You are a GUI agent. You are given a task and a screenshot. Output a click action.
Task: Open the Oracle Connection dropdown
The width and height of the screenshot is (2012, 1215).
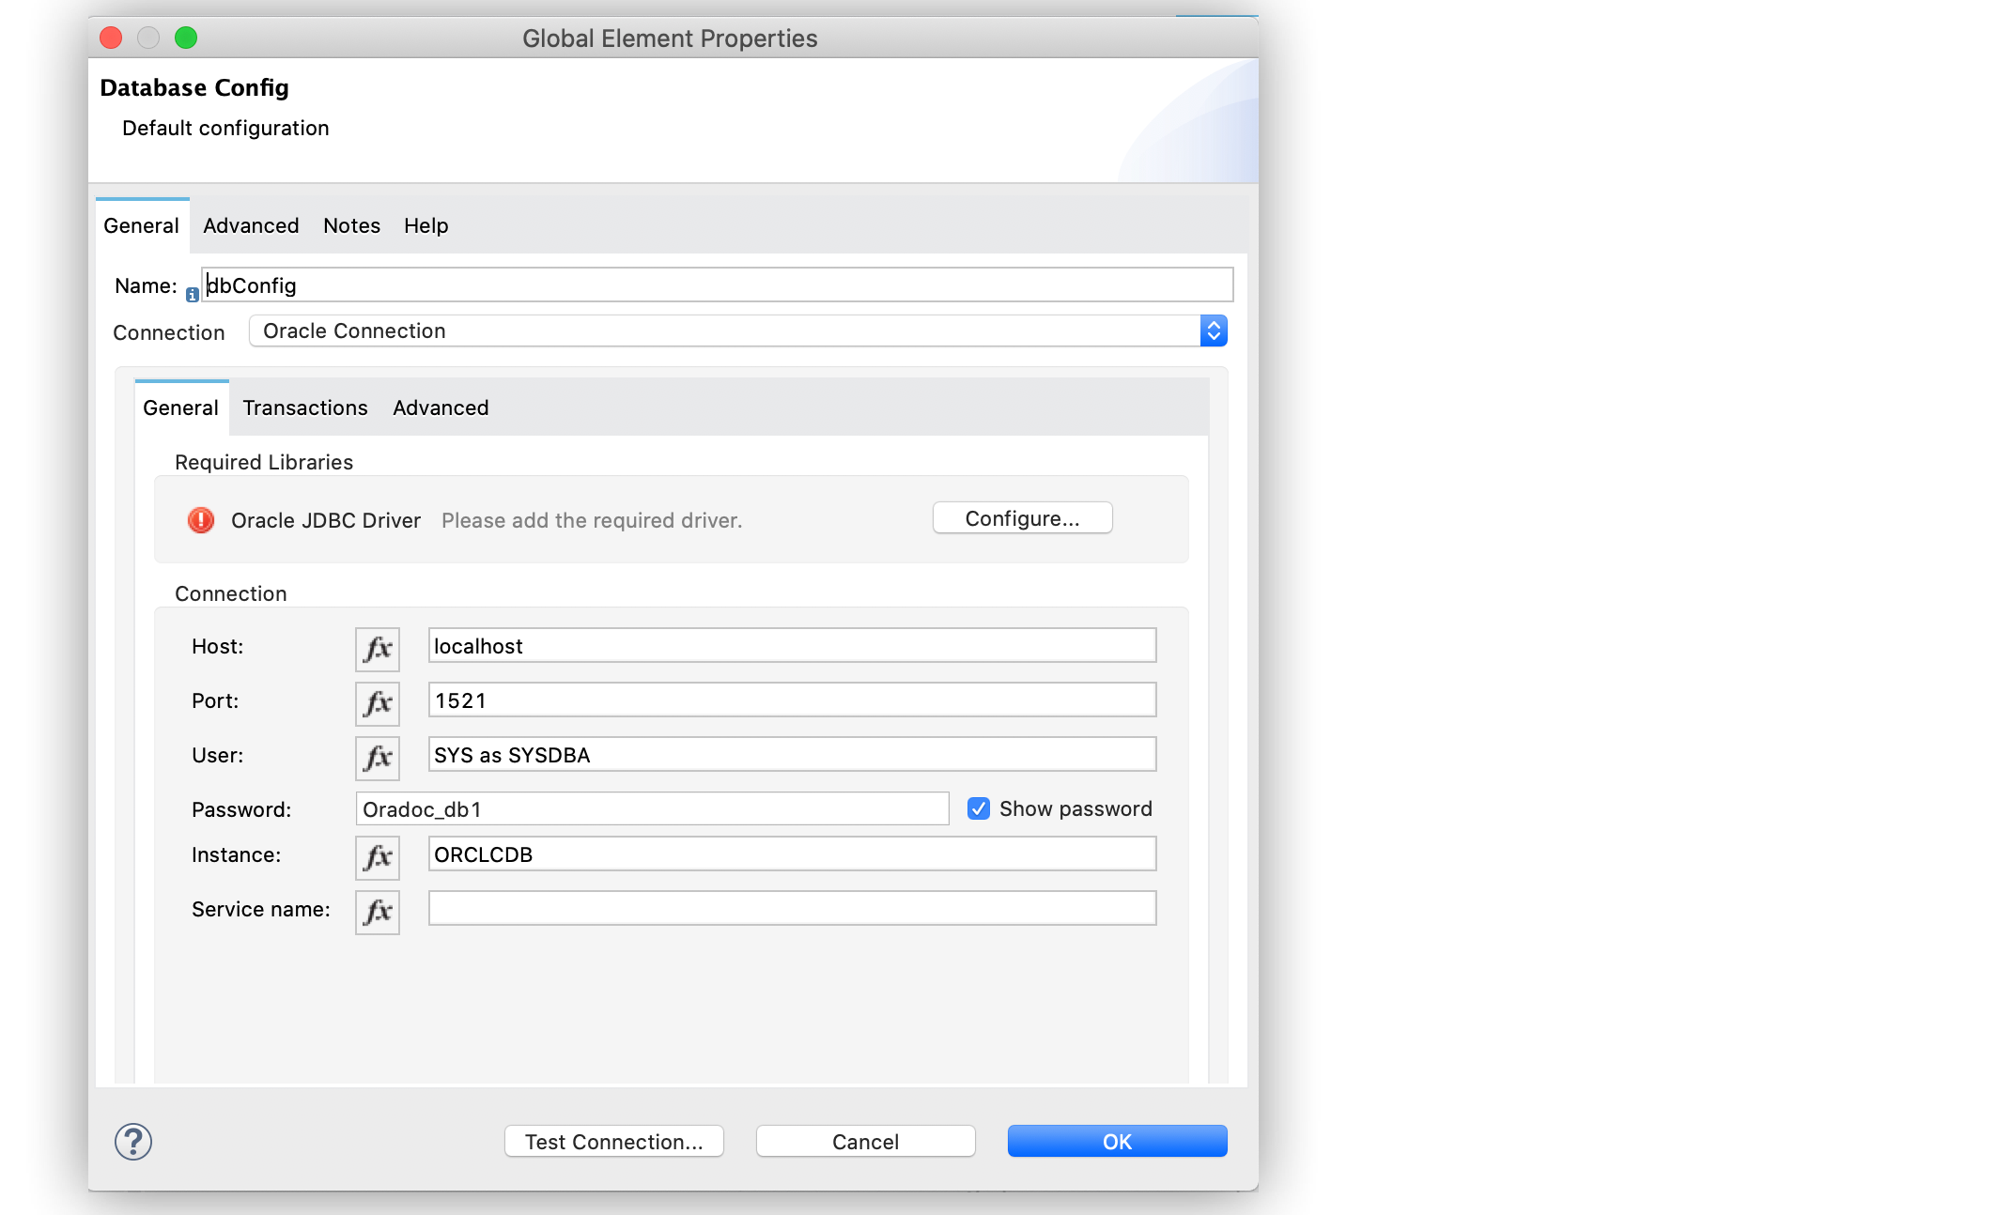point(1213,331)
